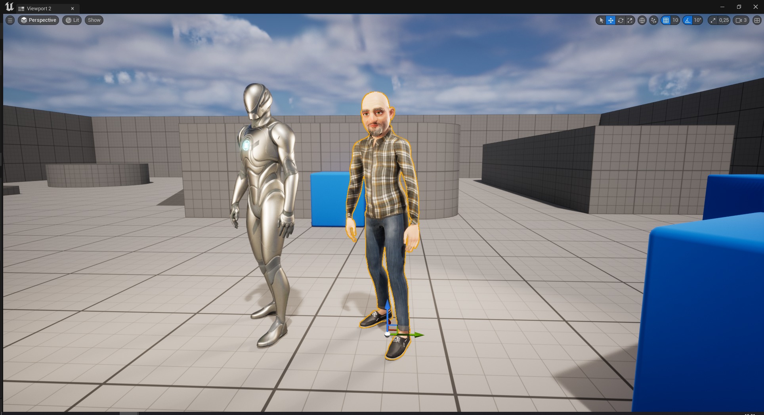
Task: Open scale snap value 0,25 dropdown
Action: [724, 20]
